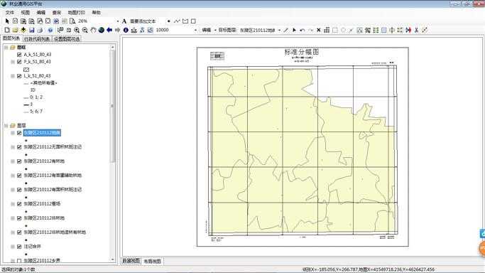The image size is (485, 273).
Task: Switch to the layout view tab
Action: click(152, 261)
